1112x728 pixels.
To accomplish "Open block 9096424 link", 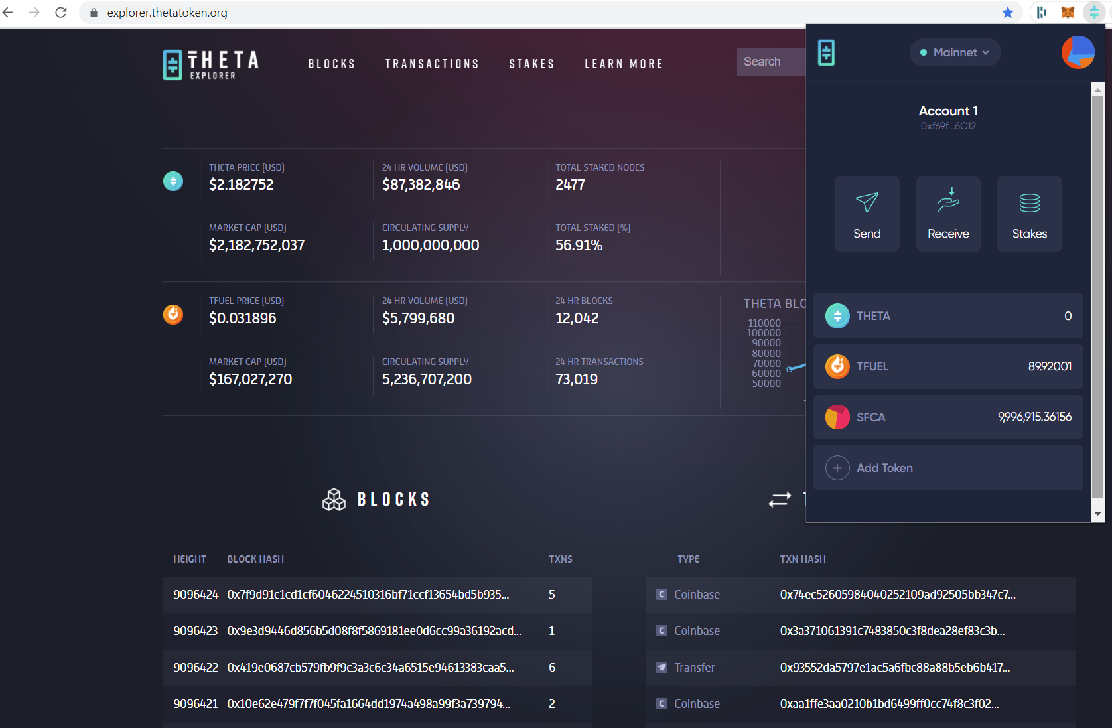I will pos(196,594).
